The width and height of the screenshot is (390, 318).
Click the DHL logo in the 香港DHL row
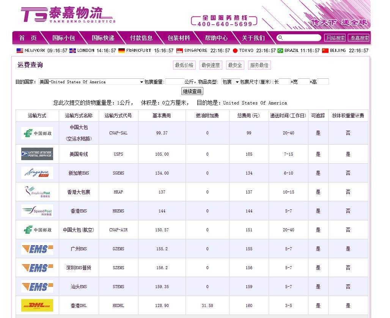[37, 305]
